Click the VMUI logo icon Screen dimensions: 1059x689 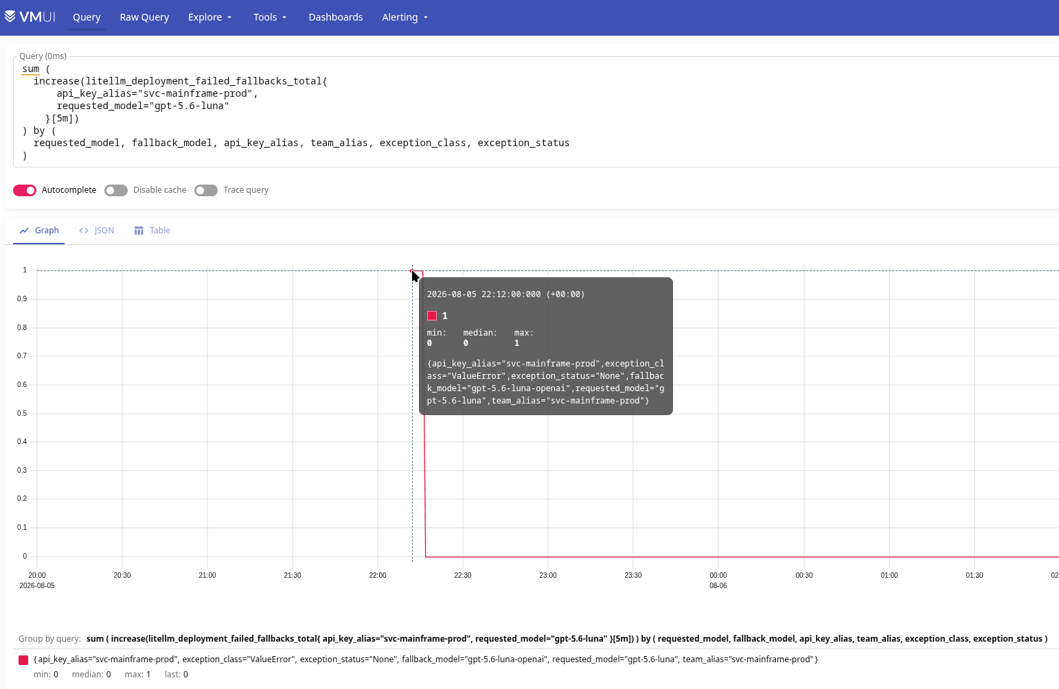coord(10,16)
